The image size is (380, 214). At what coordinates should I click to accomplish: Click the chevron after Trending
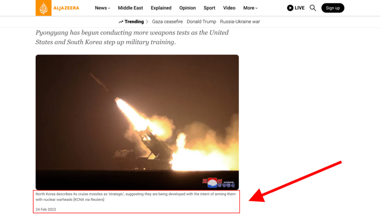pos(147,21)
